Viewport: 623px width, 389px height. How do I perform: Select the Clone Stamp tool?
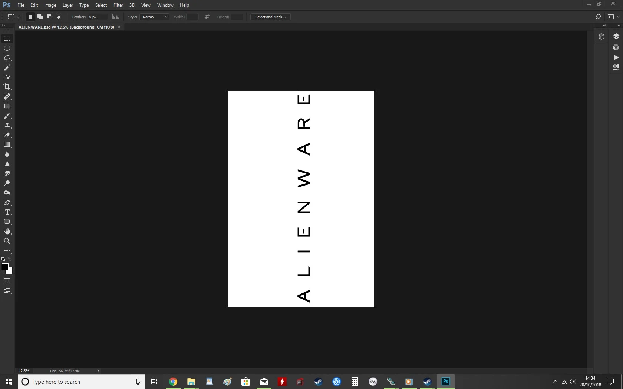[x=7, y=125]
